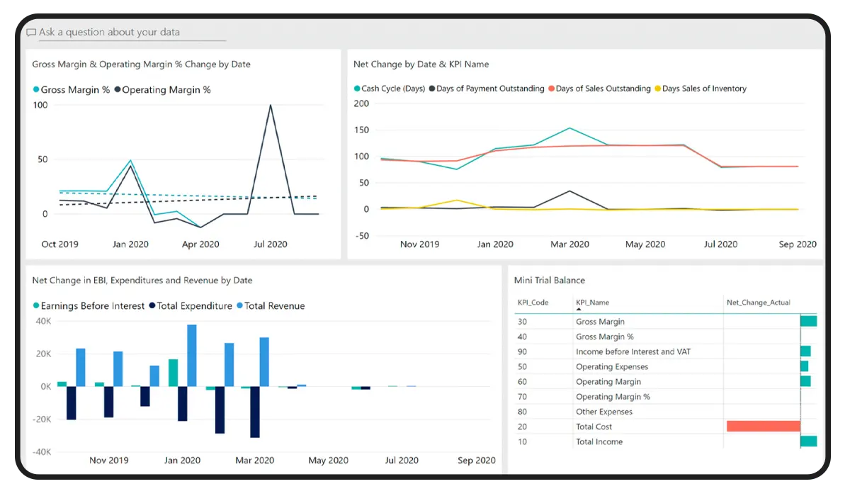850x496 pixels.
Task: Click the Earnings Before Interest legend marker
Action: [x=36, y=306]
